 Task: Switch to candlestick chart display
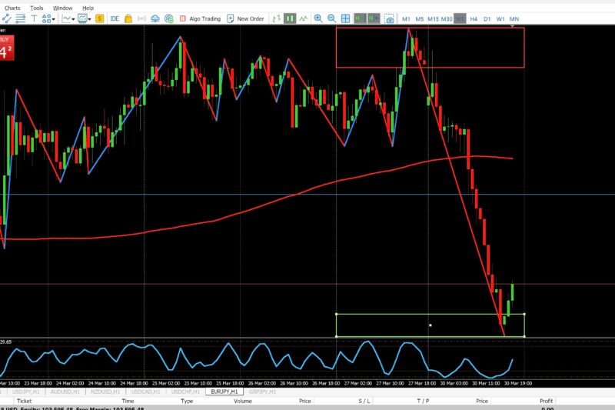pos(290,18)
